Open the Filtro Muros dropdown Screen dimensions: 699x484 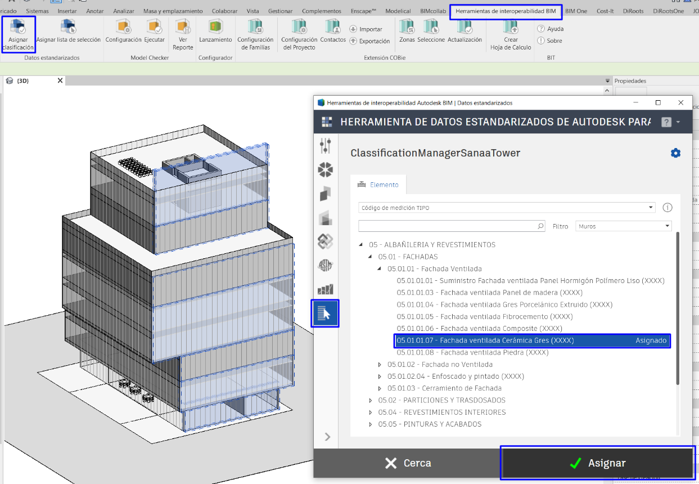[624, 226]
